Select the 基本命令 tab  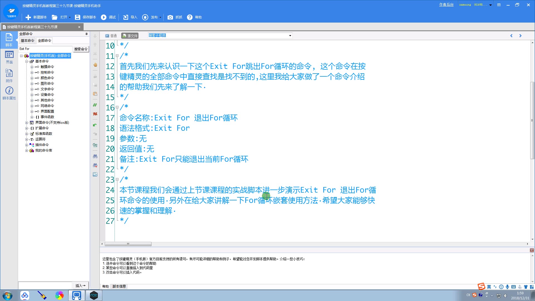27,41
